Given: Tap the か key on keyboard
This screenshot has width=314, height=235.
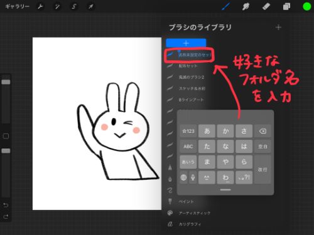Looking at the screenshot, I should tap(225, 131).
